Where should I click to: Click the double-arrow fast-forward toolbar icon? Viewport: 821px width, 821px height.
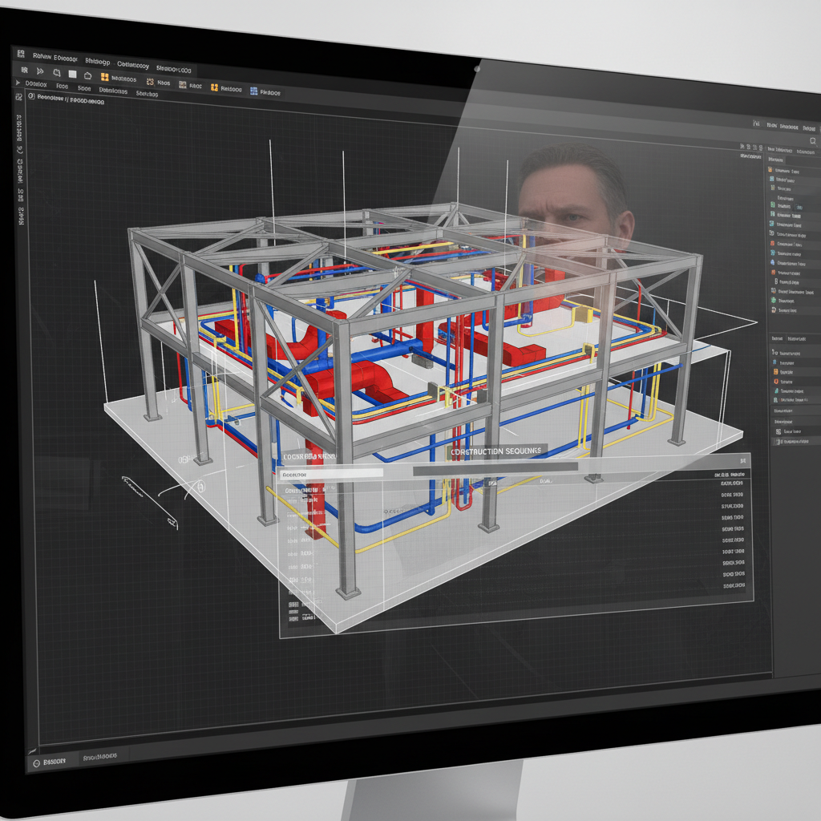(x=40, y=71)
